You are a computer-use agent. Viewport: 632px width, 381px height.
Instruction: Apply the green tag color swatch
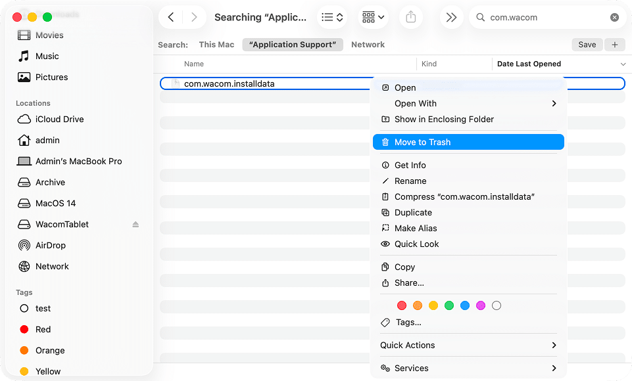[449, 305]
